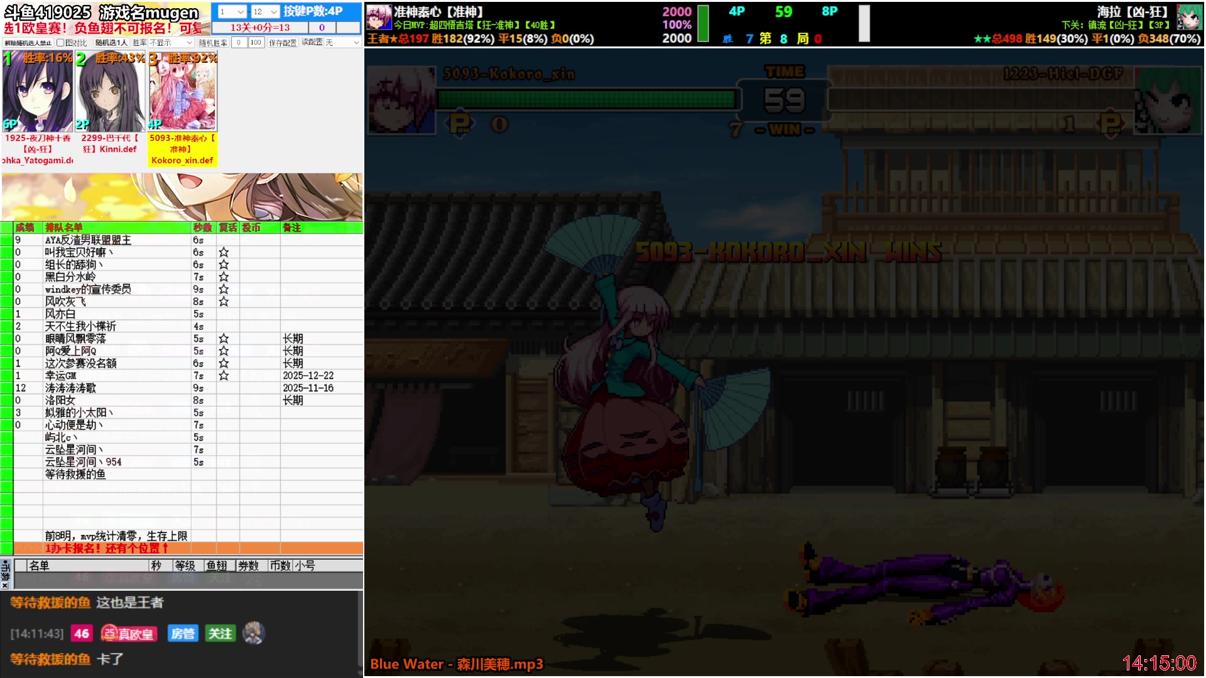Click the green-haired portrait in the game HUD
The height and width of the screenshot is (678, 1206).
(x=1168, y=100)
